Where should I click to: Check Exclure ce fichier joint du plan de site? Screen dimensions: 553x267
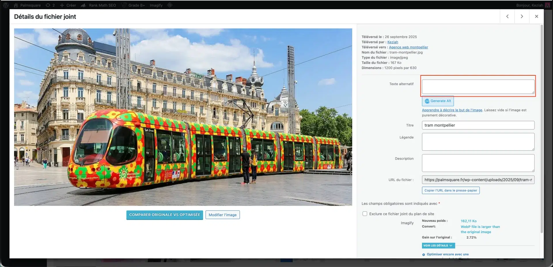click(x=365, y=213)
